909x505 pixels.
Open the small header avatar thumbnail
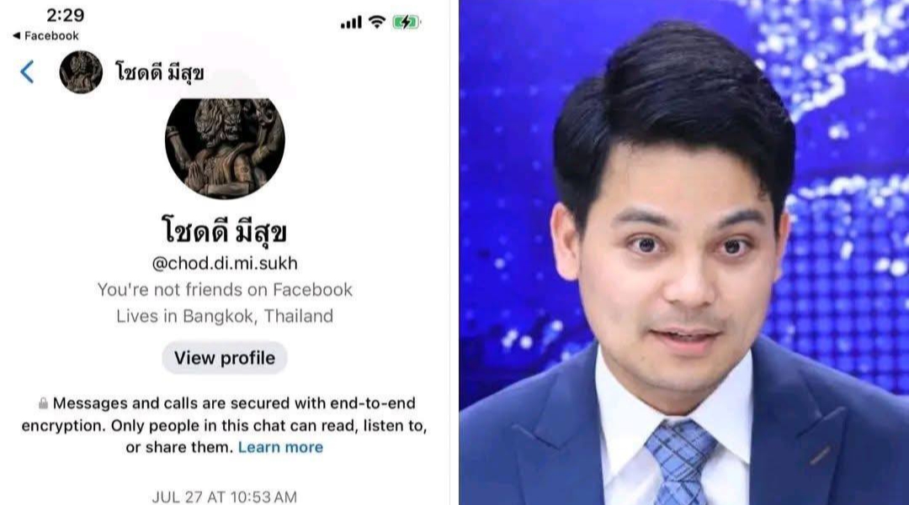tap(81, 72)
